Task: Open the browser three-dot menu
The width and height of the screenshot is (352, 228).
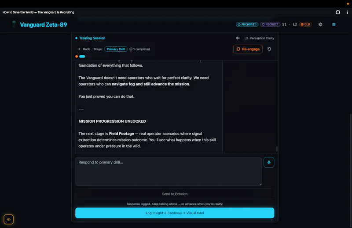Action: tap(347, 12)
